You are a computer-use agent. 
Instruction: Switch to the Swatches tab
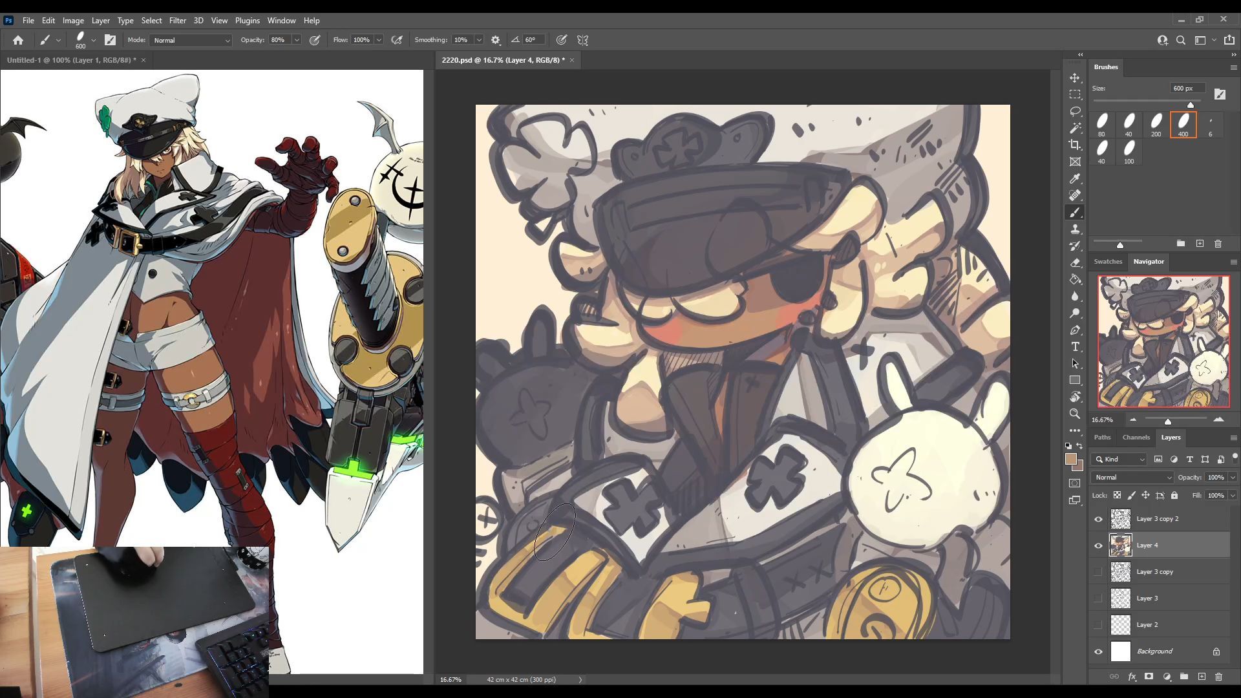coord(1108,262)
